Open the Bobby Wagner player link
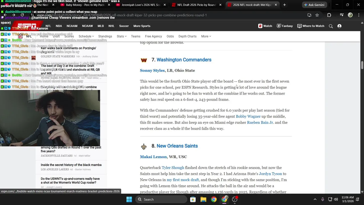The width and height of the screenshot is (364, 205). pos(248,116)
